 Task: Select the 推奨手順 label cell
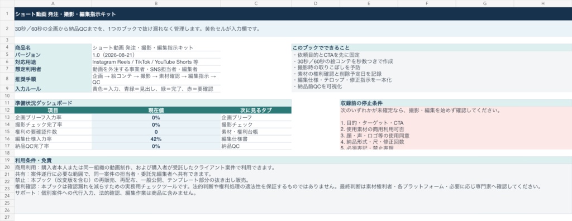pyautogui.click(x=53, y=79)
